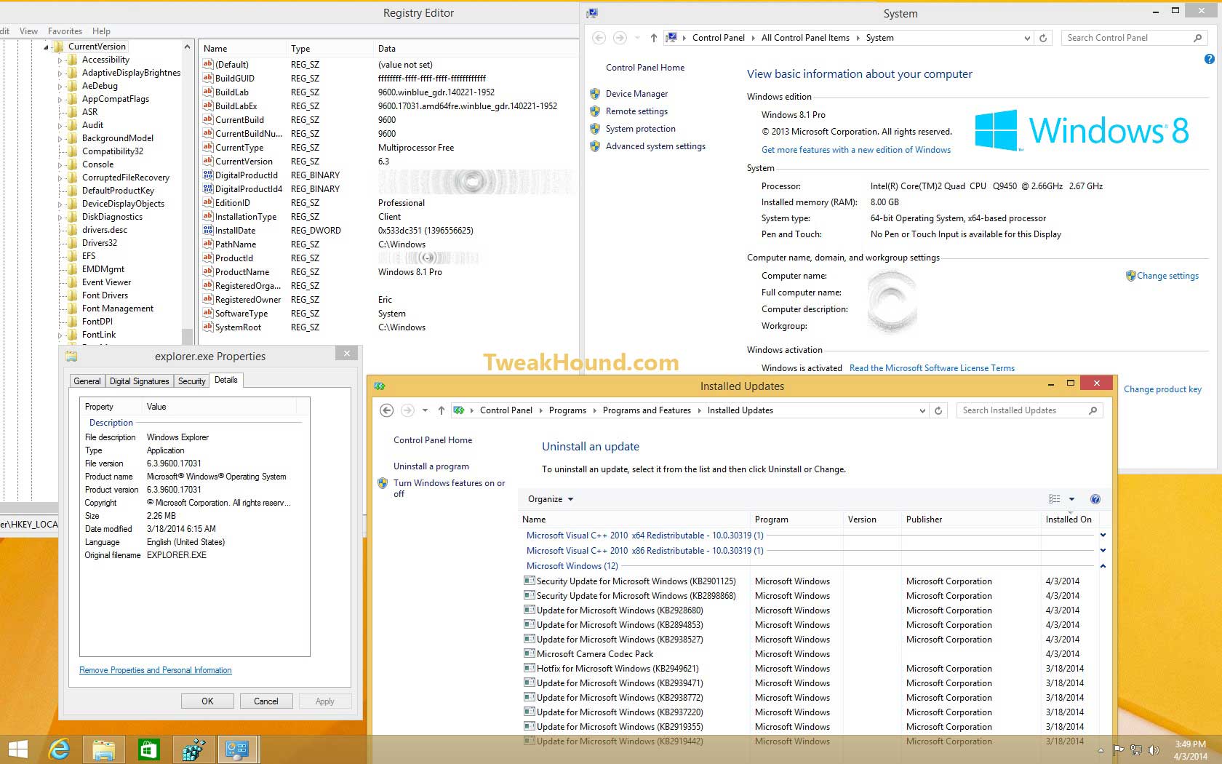Click Change product key link
The width and height of the screenshot is (1222, 764).
coord(1162,389)
